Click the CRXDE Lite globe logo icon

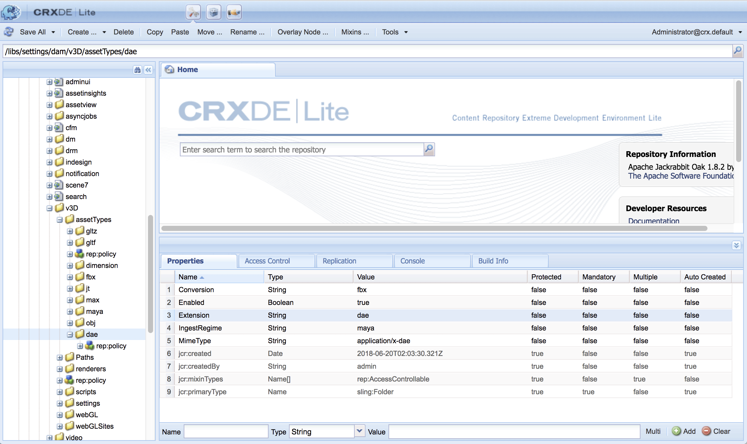pos(11,12)
